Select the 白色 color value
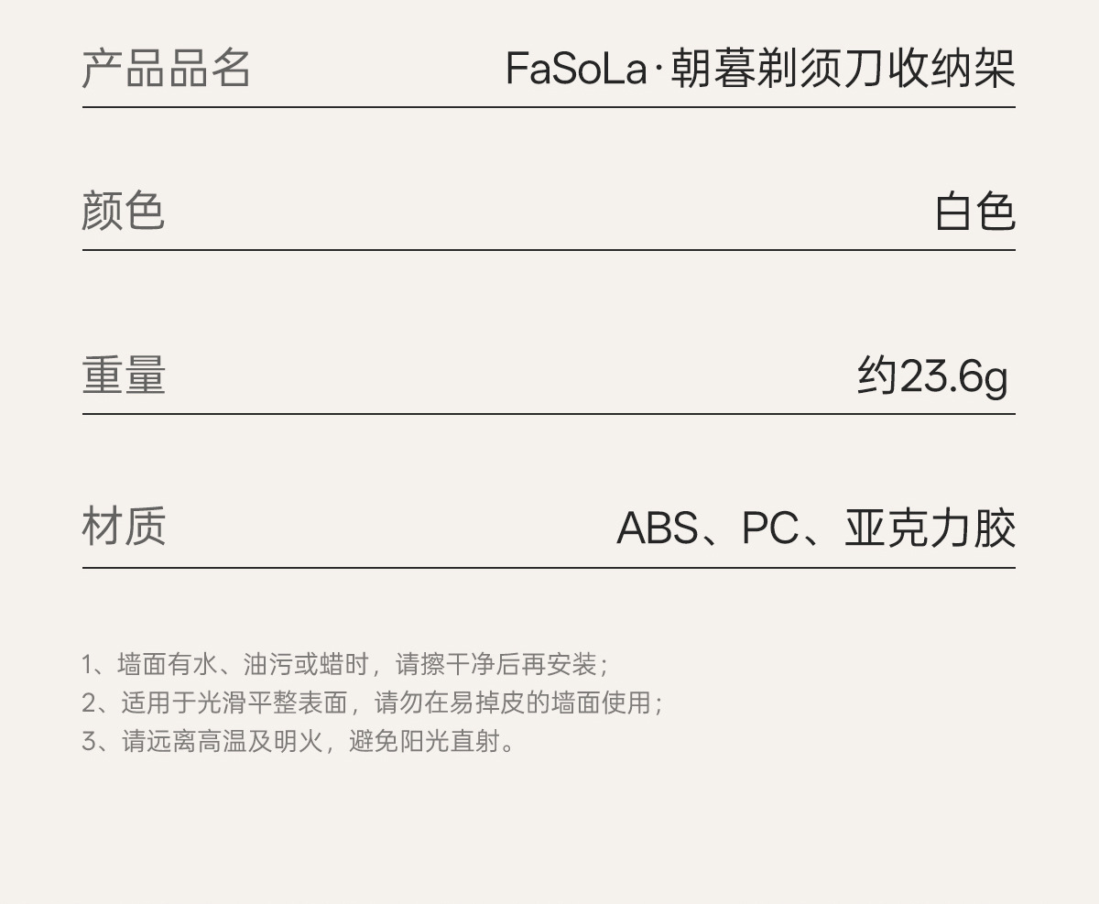This screenshot has height=904, width=1099. (x=974, y=212)
